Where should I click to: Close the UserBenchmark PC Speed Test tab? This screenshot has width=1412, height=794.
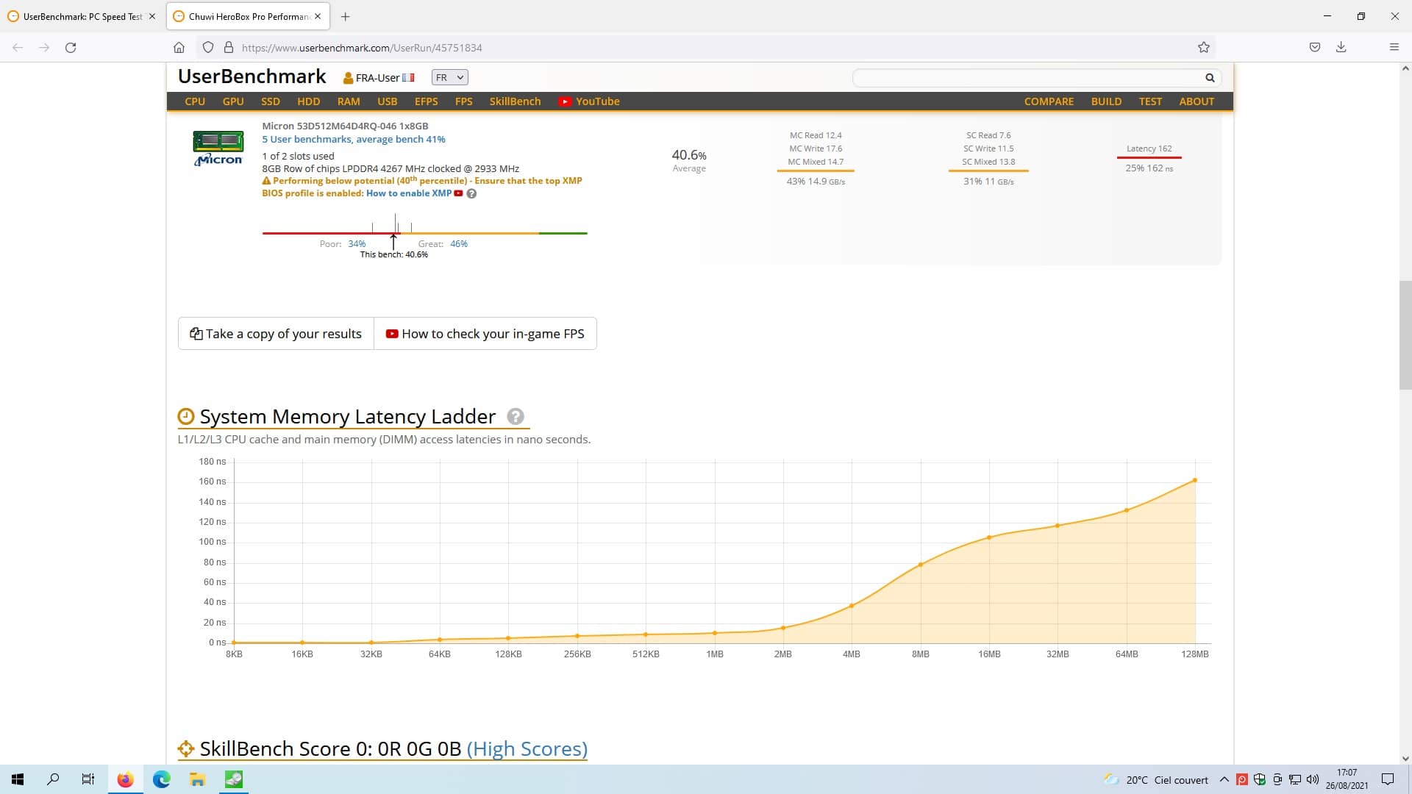click(152, 16)
